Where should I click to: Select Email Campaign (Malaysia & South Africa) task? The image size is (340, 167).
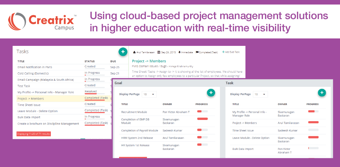coord(46,79)
